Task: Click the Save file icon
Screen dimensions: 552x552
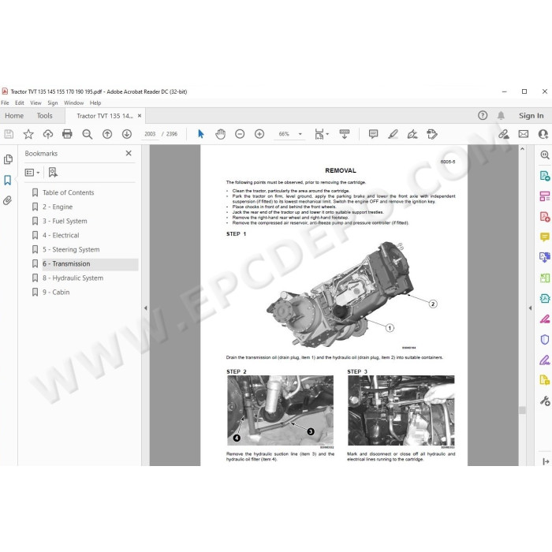Action: point(9,134)
